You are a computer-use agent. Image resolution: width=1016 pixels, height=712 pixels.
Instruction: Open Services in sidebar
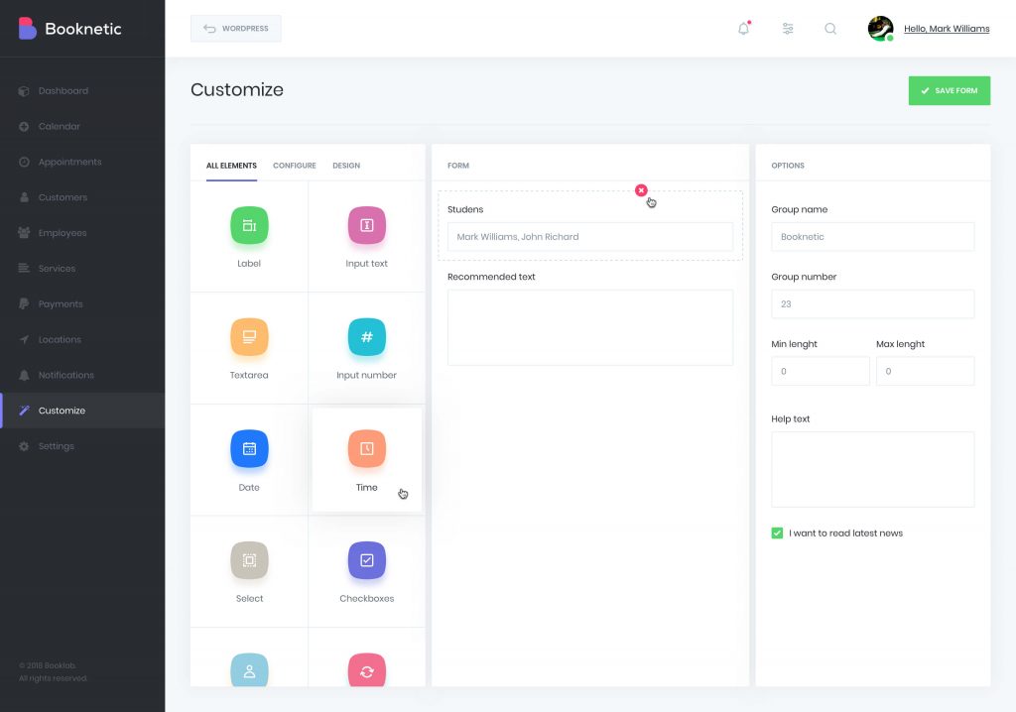(x=57, y=268)
